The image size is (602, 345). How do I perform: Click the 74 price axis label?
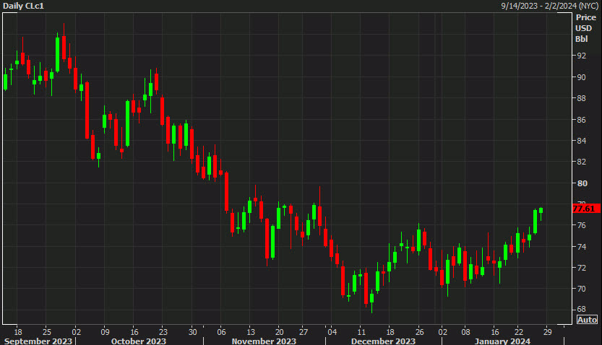pyautogui.click(x=581, y=247)
